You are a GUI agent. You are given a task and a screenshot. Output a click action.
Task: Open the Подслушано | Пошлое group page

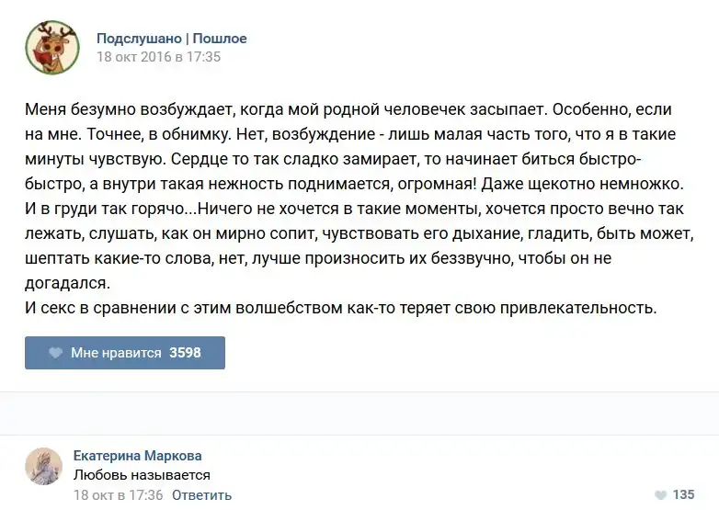(172, 39)
